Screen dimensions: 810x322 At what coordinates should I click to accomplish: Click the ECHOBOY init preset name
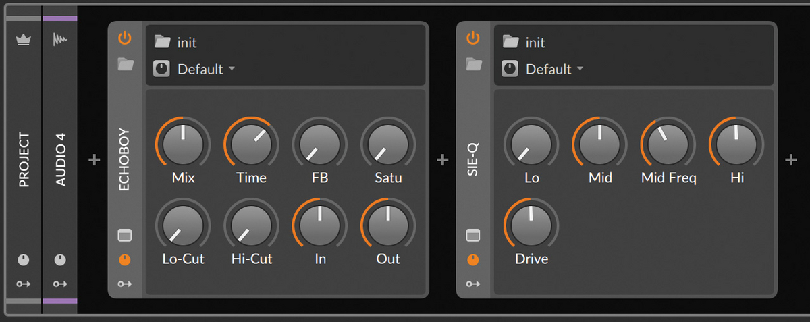click(x=187, y=43)
